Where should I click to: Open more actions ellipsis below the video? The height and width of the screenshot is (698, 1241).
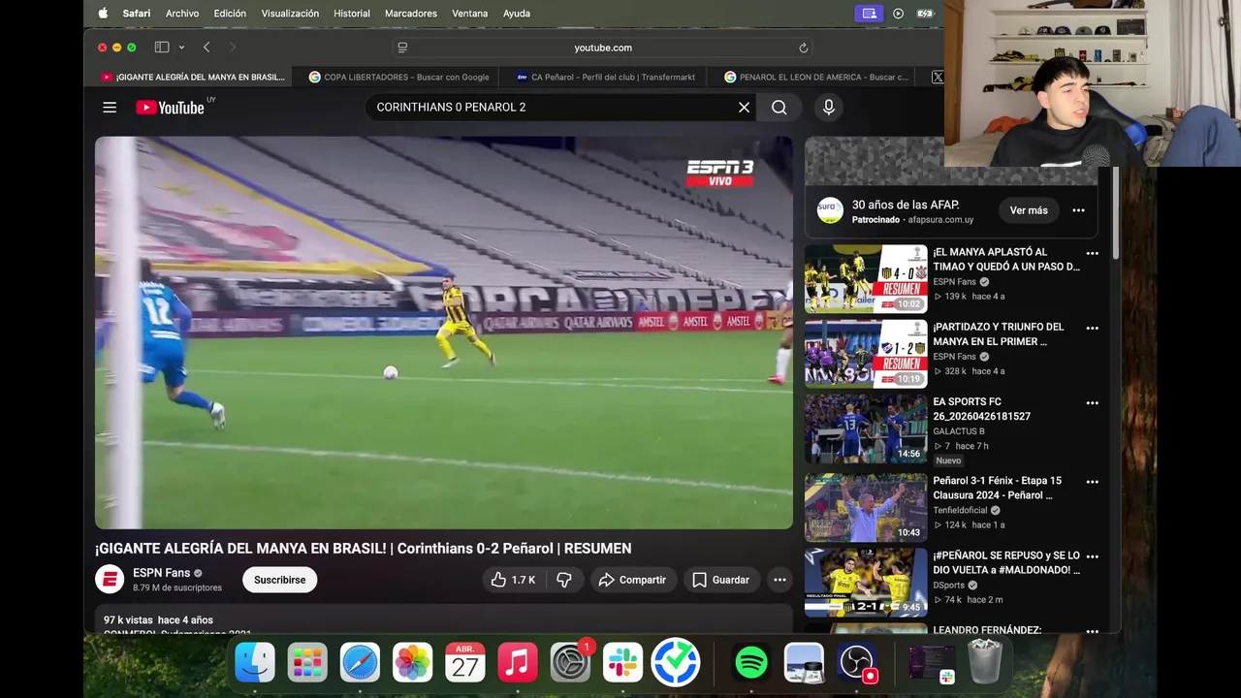[780, 580]
